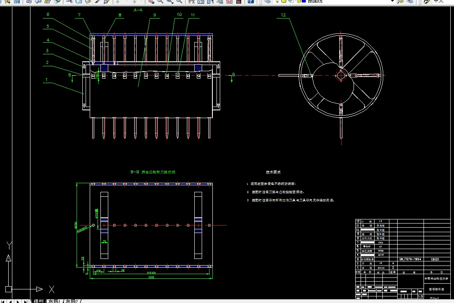Screen dimensions: 454x303
Task: Click the previous-tab navigation arrow
Action: [x=10, y=301]
